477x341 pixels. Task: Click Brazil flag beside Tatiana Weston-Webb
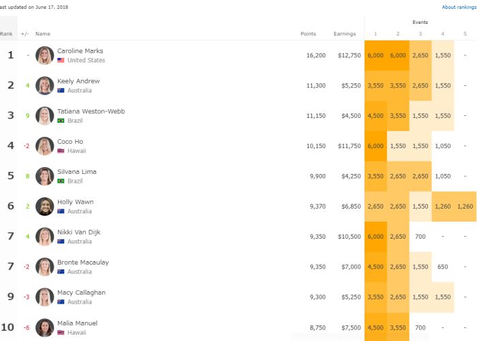coord(61,121)
